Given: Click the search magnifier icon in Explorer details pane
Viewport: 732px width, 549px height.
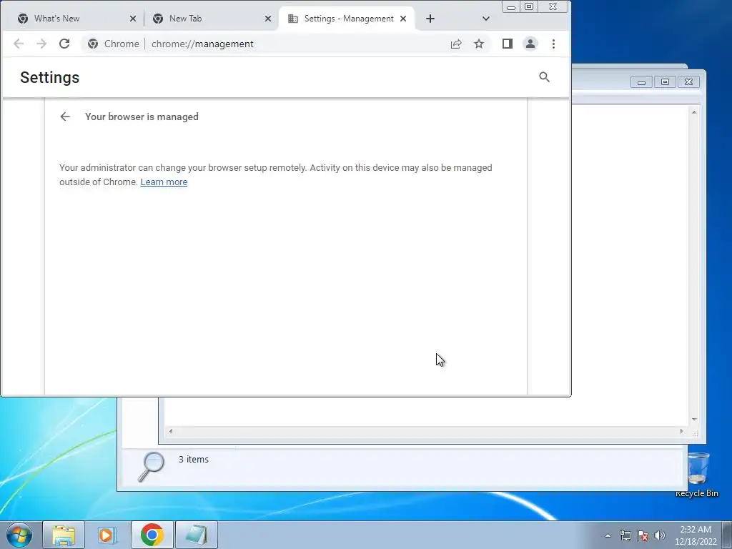Looking at the screenshot, I should click(x=152, y=466).
